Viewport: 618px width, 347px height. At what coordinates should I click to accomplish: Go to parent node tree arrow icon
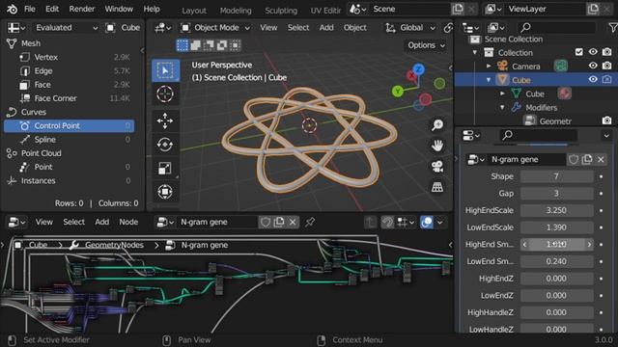click(370, 223)
